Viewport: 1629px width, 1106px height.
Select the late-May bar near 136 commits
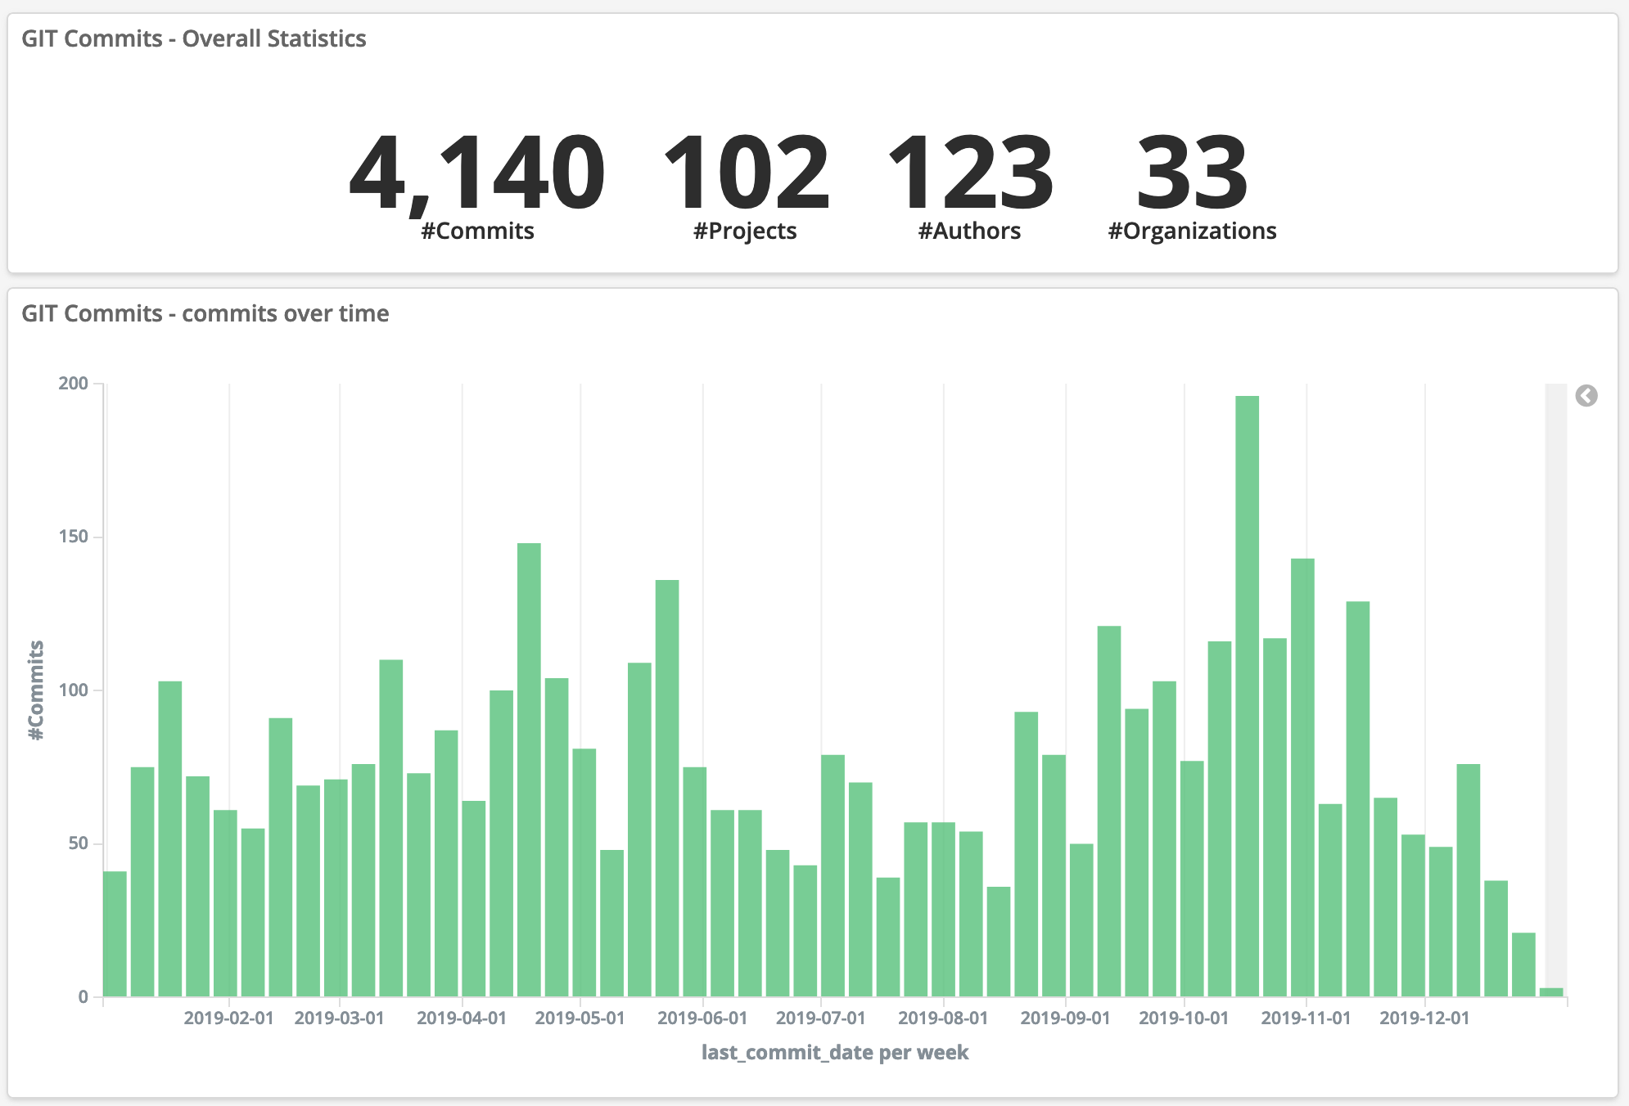point(667,787)
